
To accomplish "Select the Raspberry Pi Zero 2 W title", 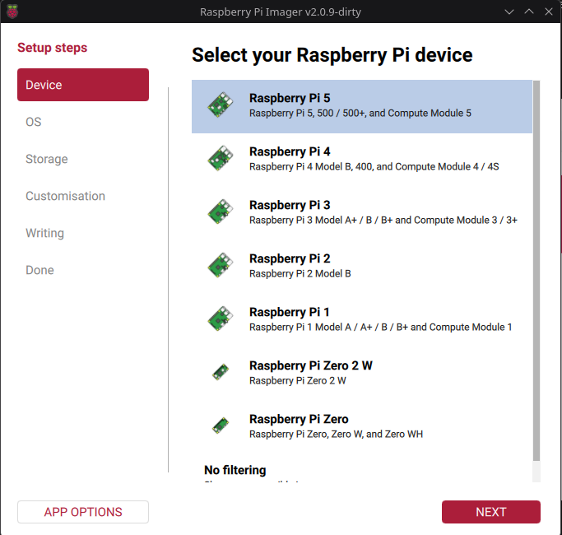I will coord(311,365).
